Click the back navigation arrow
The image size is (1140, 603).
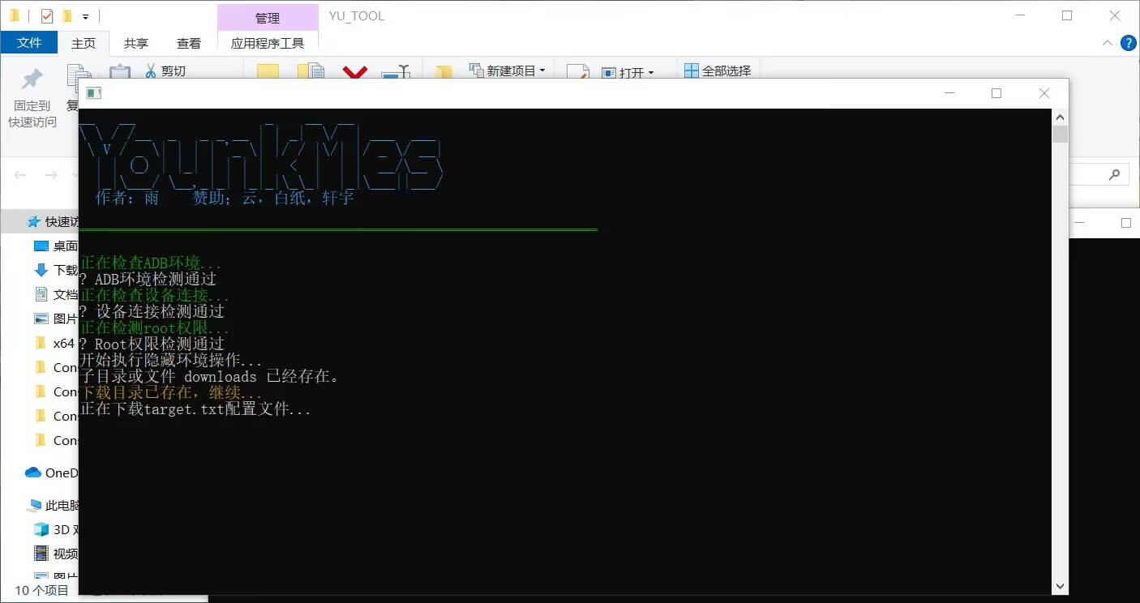[19, 174]
